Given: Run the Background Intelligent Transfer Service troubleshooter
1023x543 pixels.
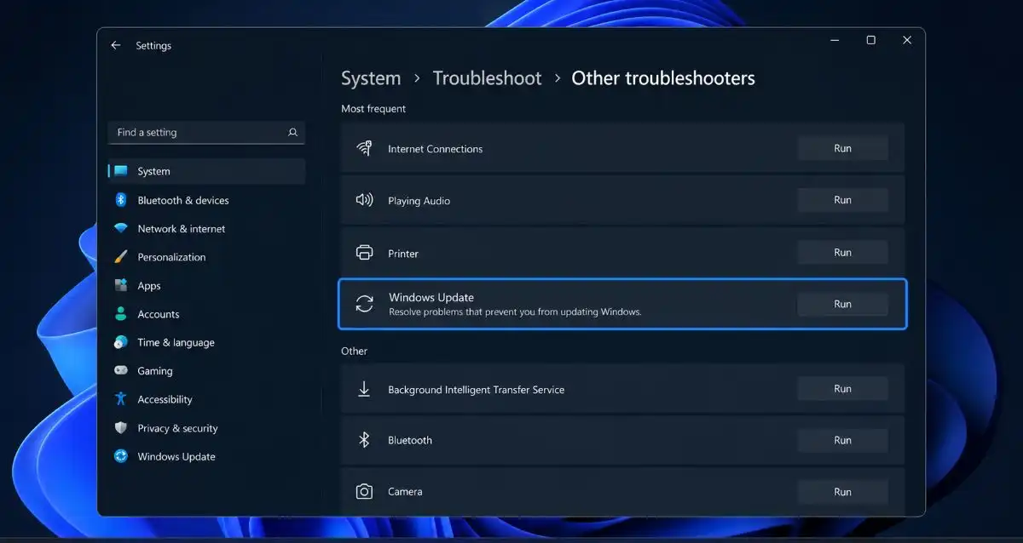Looking at the screenshot, I should pos(842,389).
